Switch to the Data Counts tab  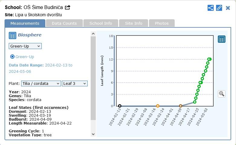(64, 23)
